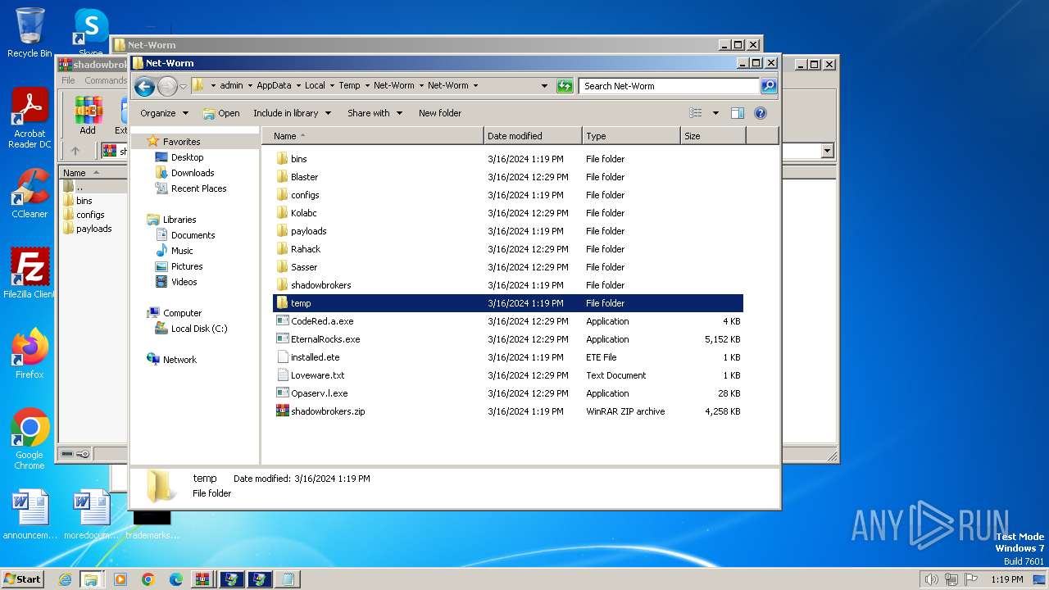Click the Temp breadcrumb segment
The height and width of the screenshot is (590, 1049).
[x=349, y=85]
